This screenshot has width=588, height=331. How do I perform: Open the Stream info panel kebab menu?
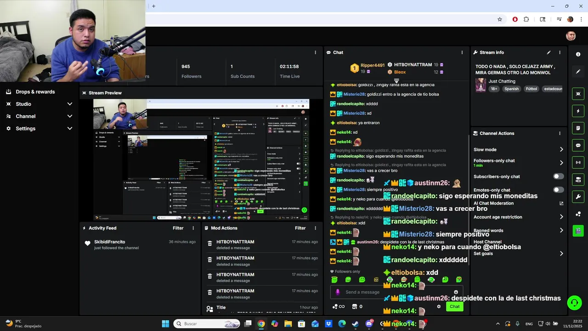pos(560,52)
